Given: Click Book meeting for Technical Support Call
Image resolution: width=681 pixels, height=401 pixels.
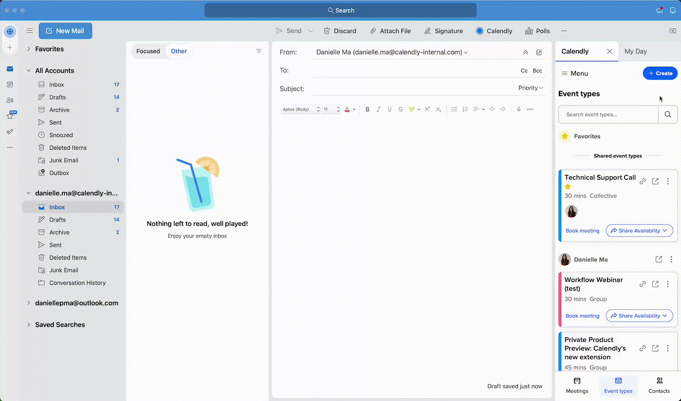Looking at the screenshot, I should coord(582,231).
